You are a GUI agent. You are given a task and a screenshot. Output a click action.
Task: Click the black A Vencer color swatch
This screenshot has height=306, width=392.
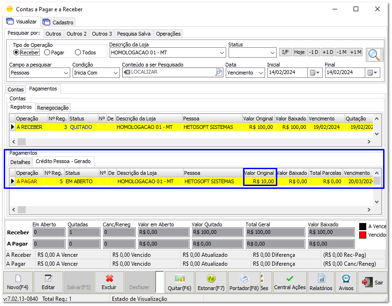point(363,226)
